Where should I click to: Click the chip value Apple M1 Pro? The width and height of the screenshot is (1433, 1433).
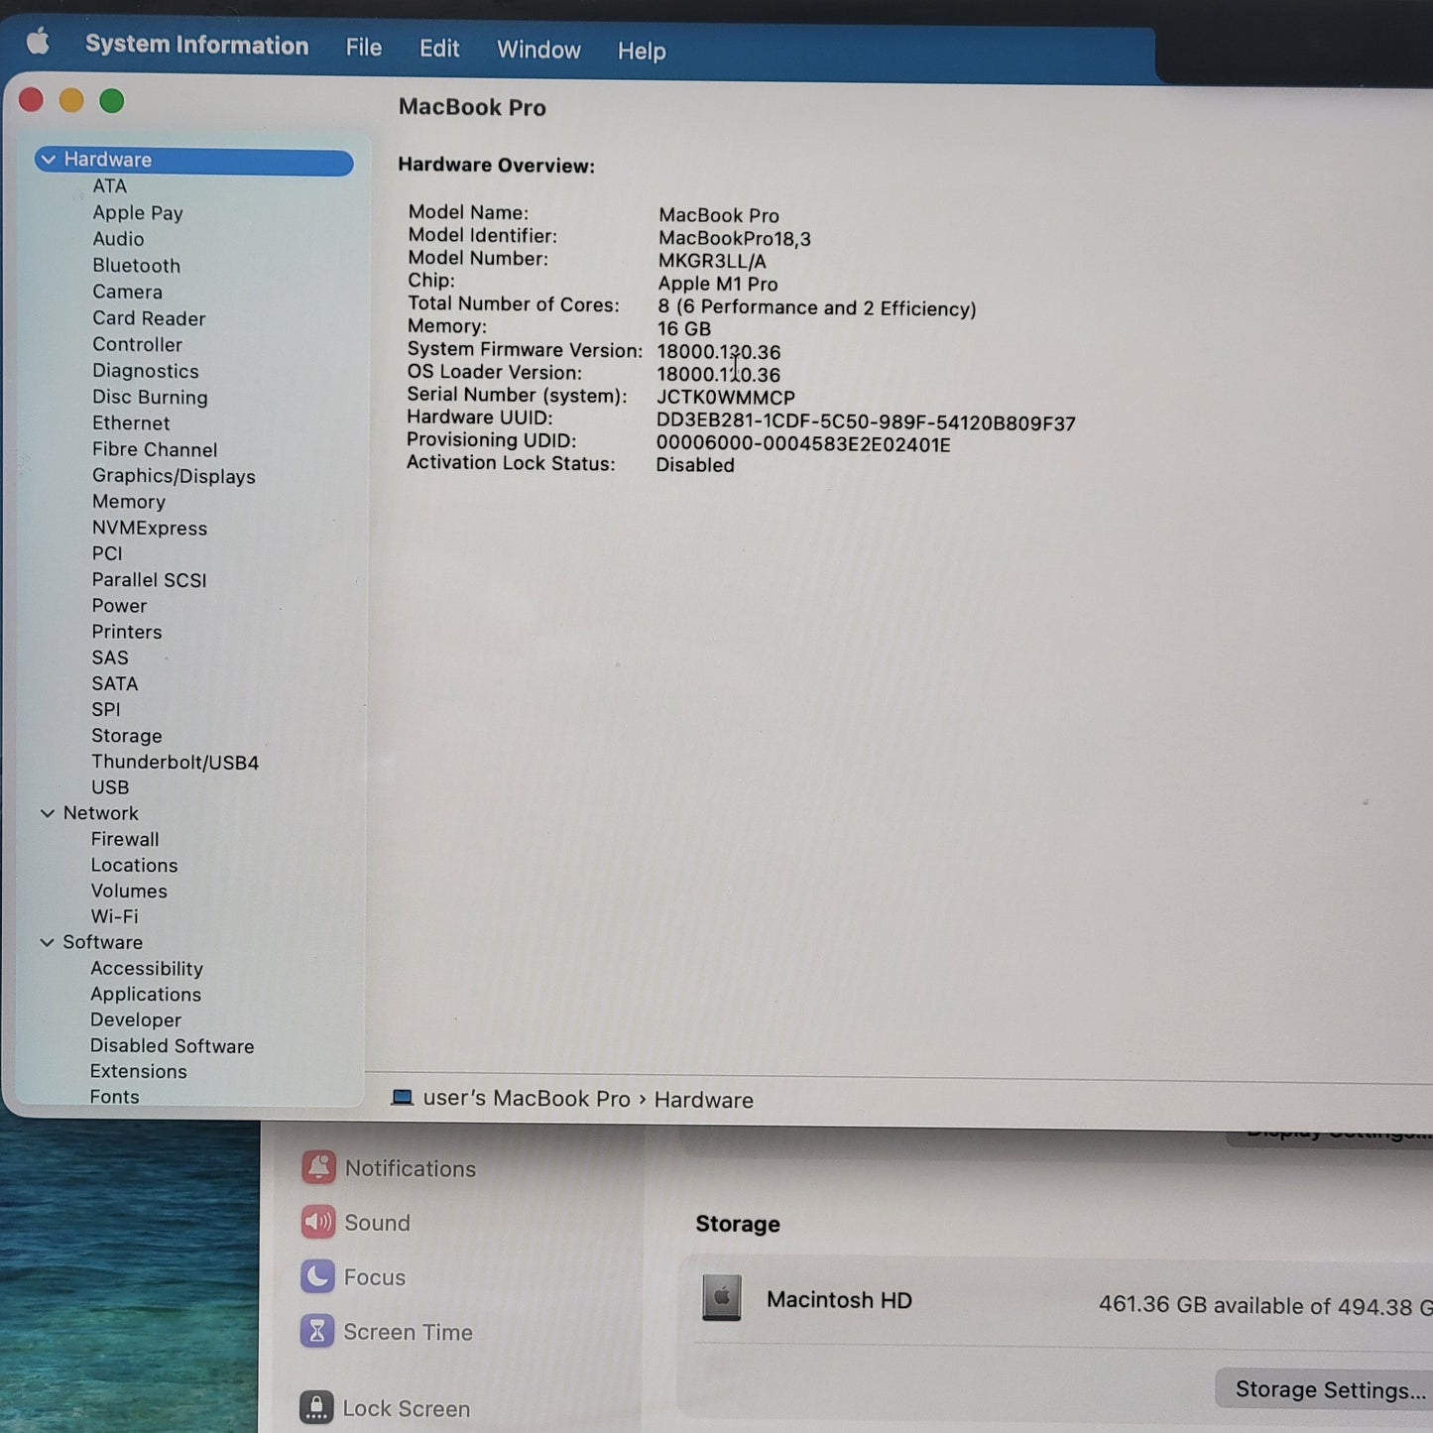(x=718, y=284)
